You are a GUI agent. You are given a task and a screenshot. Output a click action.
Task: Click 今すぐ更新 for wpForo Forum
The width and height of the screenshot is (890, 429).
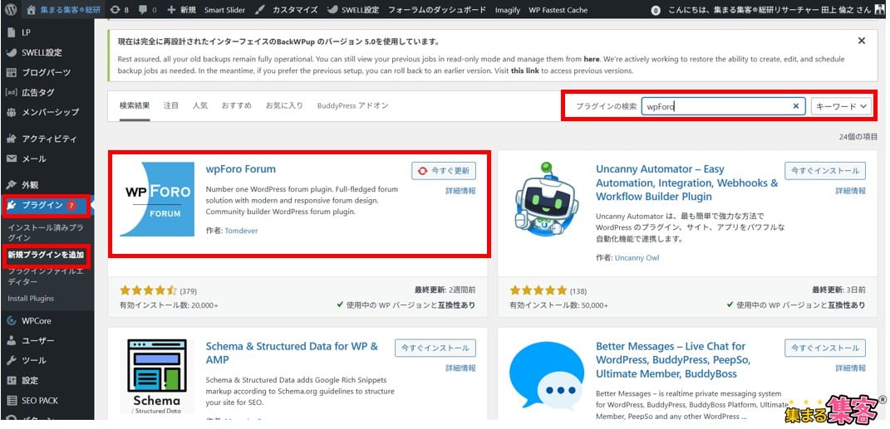pos(443,171)
